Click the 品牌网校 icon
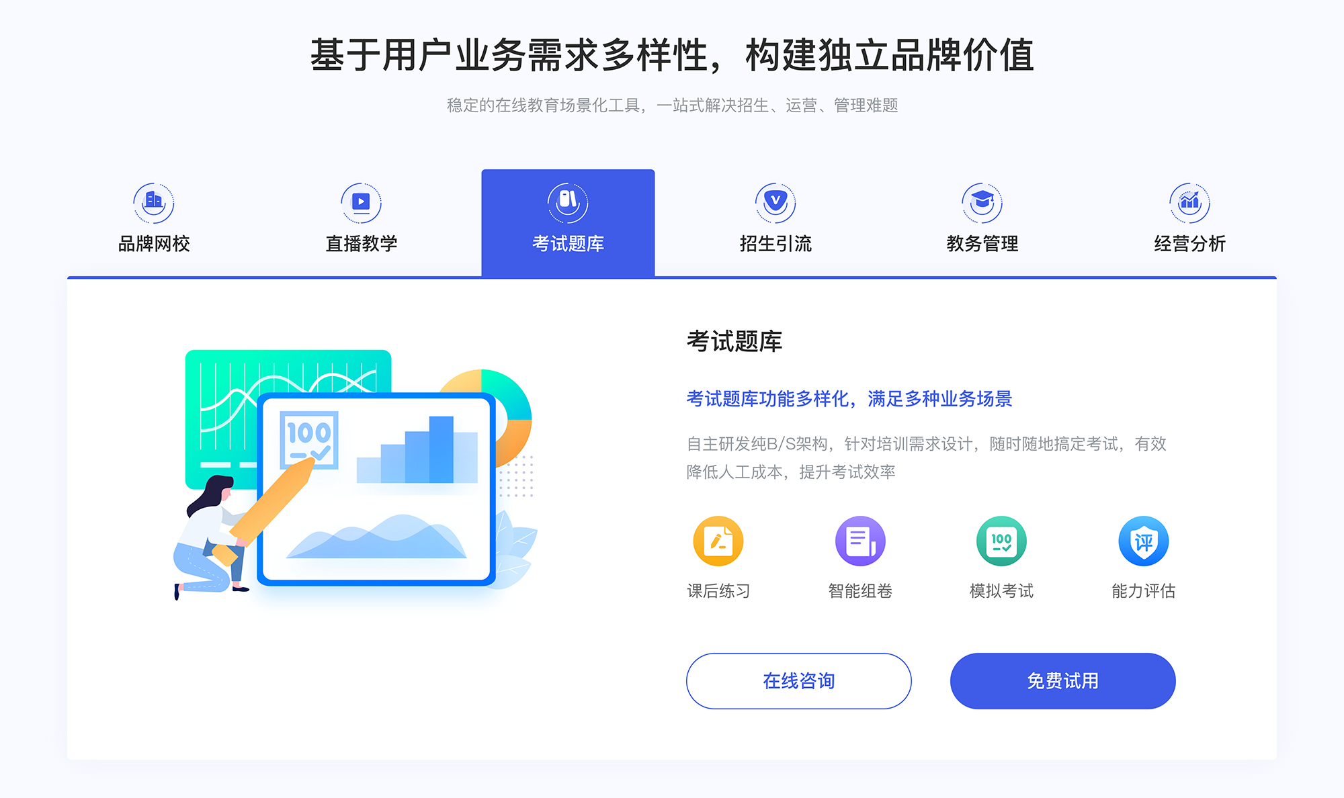This screenshot has width=1344, height=798. coord(152,199)
